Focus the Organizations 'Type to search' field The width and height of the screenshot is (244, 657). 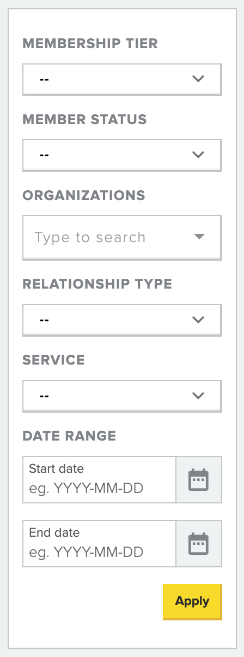point(122,237)
